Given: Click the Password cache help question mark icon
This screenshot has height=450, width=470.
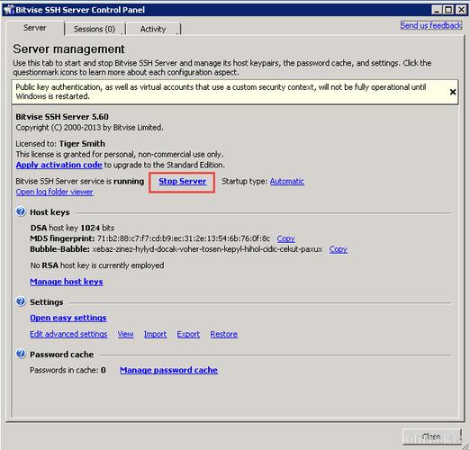Looking at the screenshot, I should point(21,354).
